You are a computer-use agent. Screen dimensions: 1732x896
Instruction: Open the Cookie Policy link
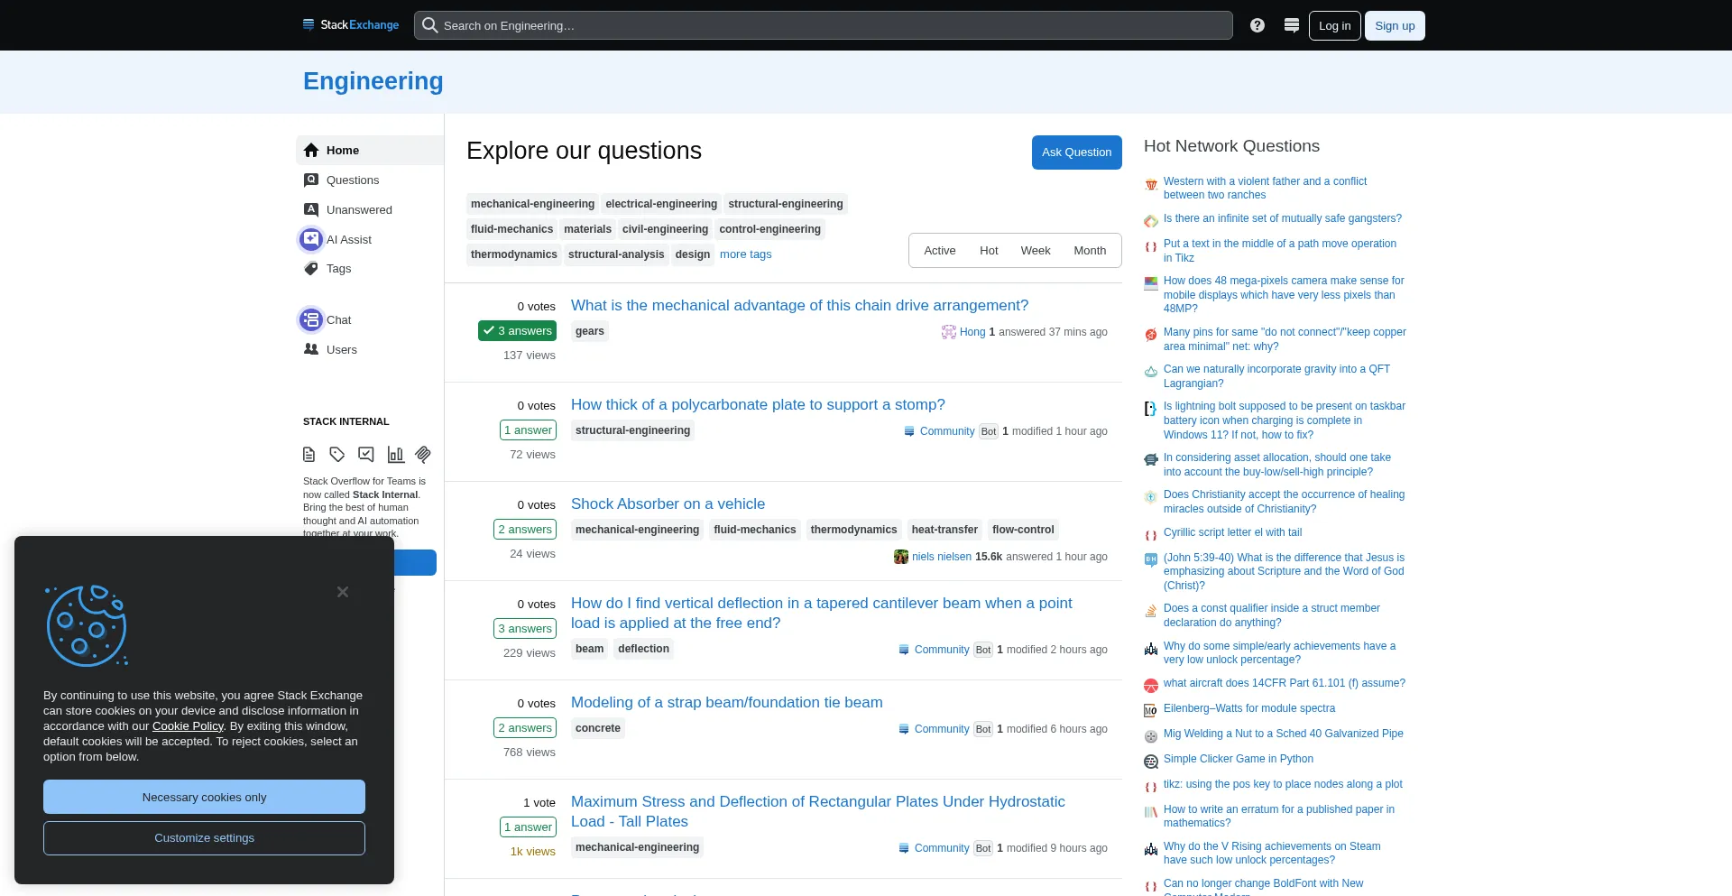[188, 725]
